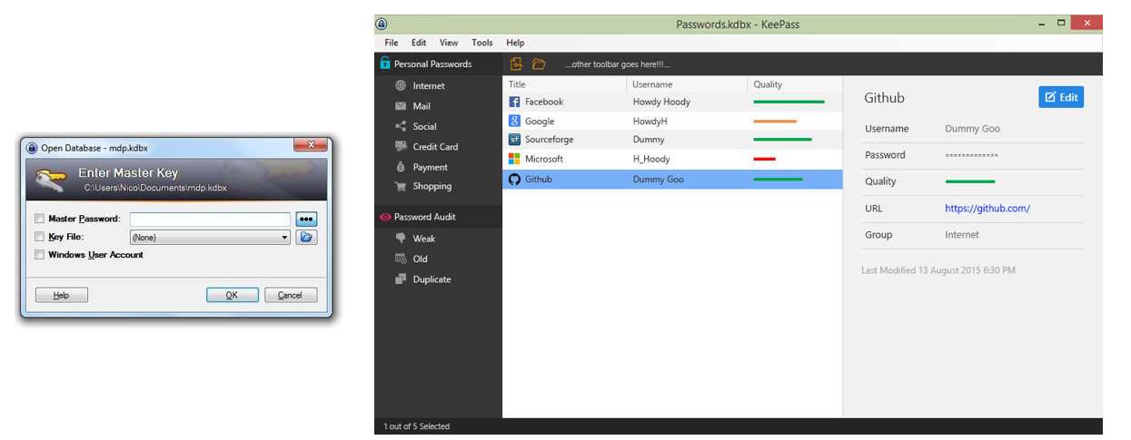
Task: Click the KeePass lock icon in main title bar
Action: (x=382, y=24)
